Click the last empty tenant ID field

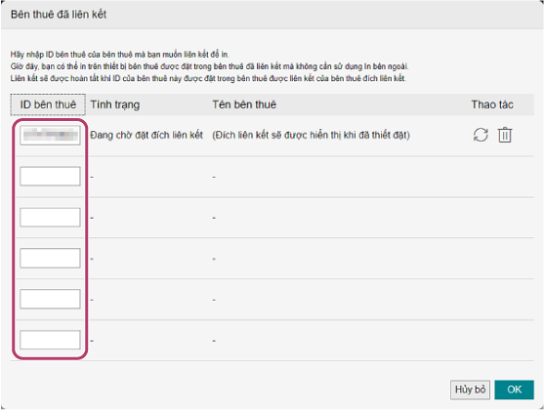click(51, 340)
